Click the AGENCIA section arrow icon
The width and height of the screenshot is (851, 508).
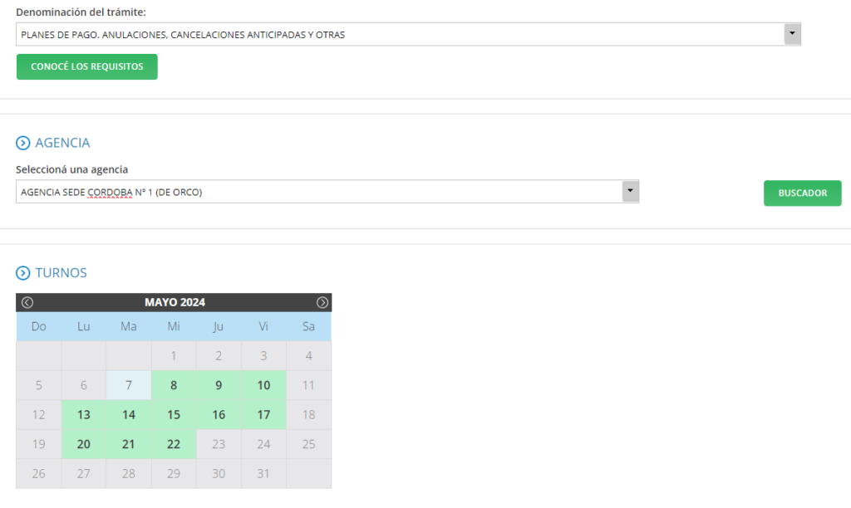[x=23, y=143]
